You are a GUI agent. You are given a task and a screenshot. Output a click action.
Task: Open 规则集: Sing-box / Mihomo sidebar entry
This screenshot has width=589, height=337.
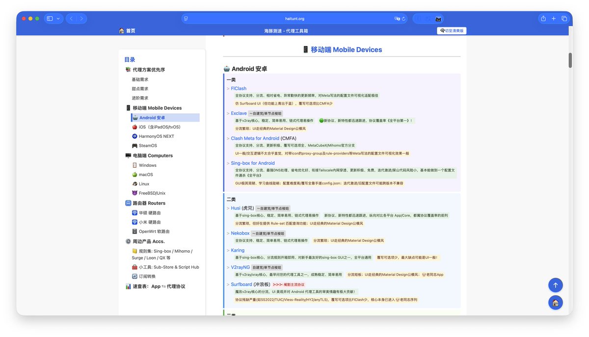click(162, 254)
